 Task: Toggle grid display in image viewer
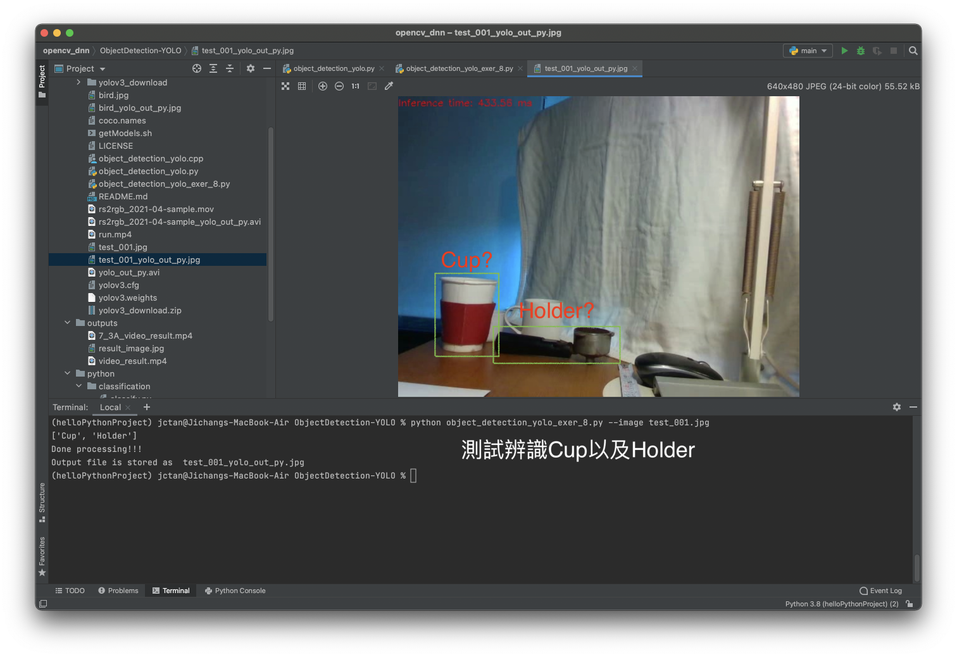pos(302,86)
